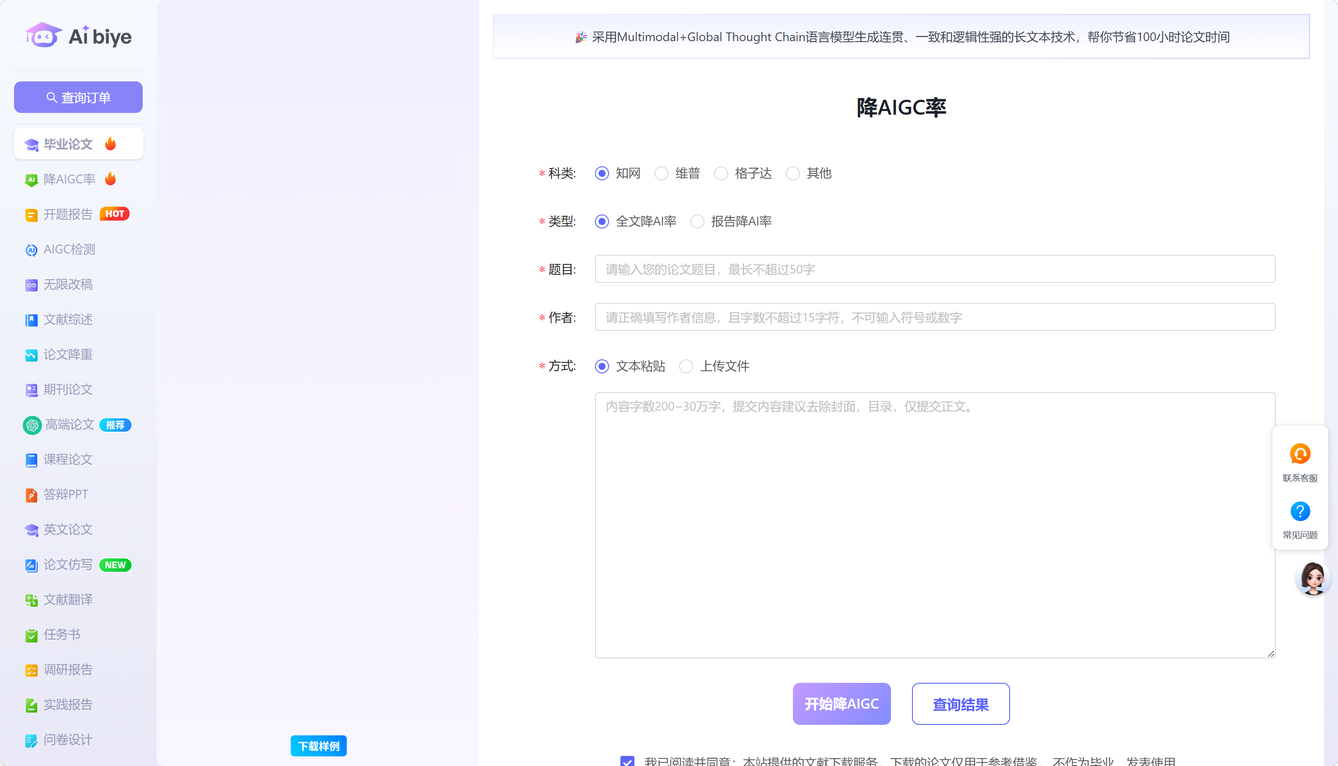Go to AIGC检测 in the sidebar
The width and height of the screenshot is (1338, 766).
tap(78, 249)
